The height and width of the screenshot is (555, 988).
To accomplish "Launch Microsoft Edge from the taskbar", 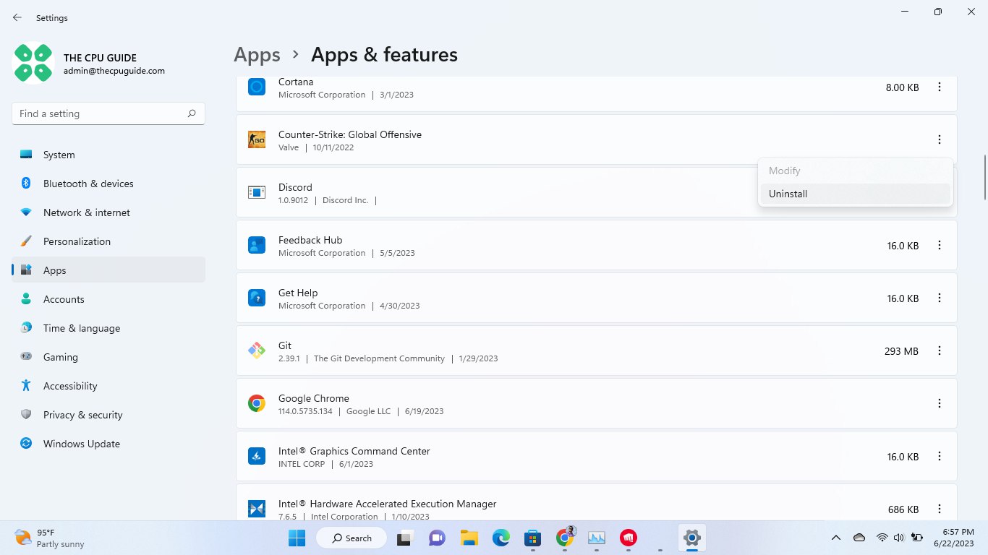I will pyautogui.click(x=501, y=538).
